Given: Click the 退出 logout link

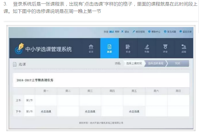Looking at the screenshot, I should click(125, 32).
